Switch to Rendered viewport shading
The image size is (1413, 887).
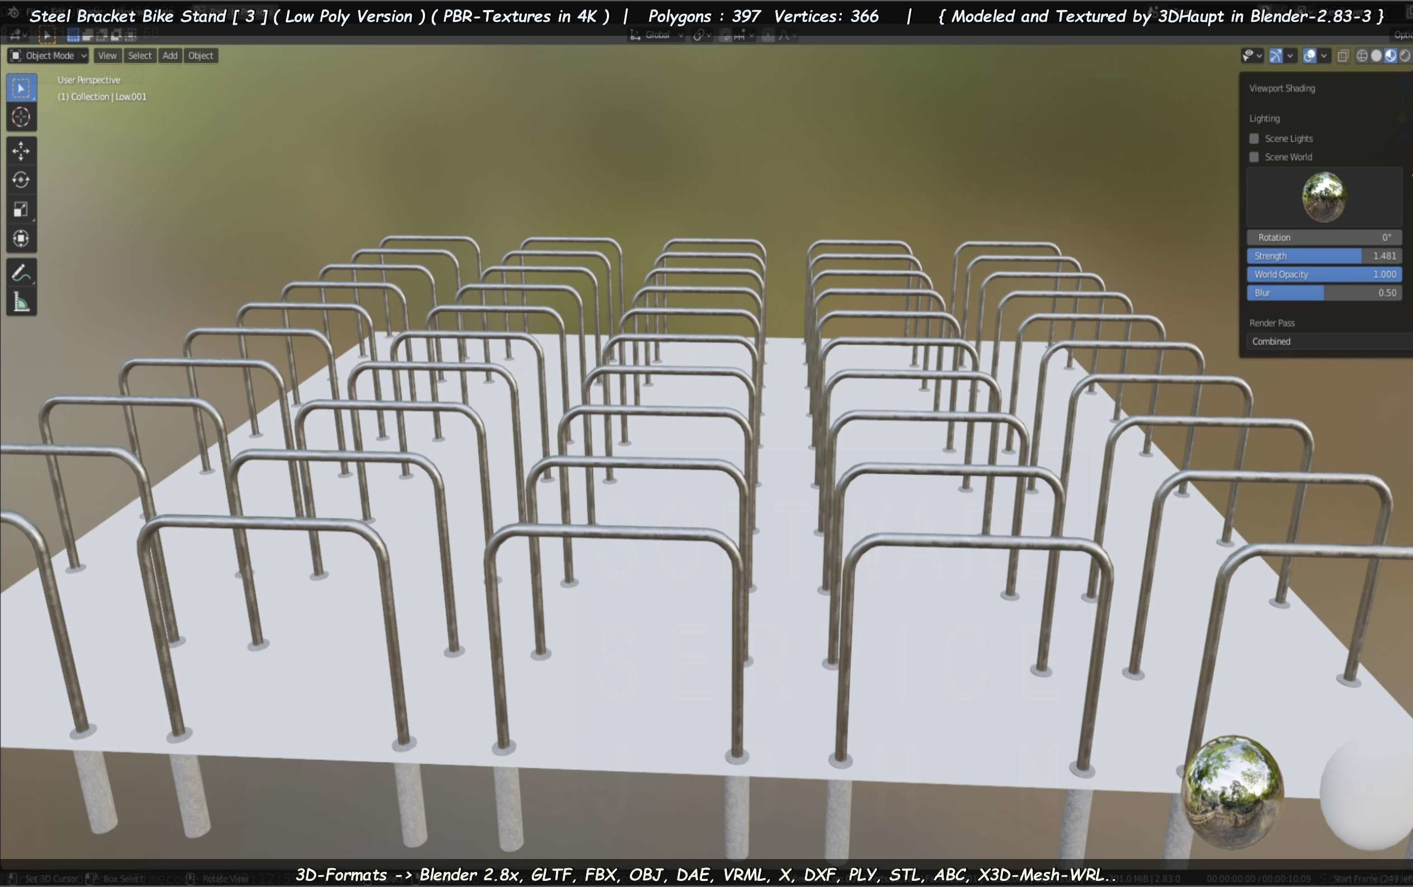tap(1404, 56)
